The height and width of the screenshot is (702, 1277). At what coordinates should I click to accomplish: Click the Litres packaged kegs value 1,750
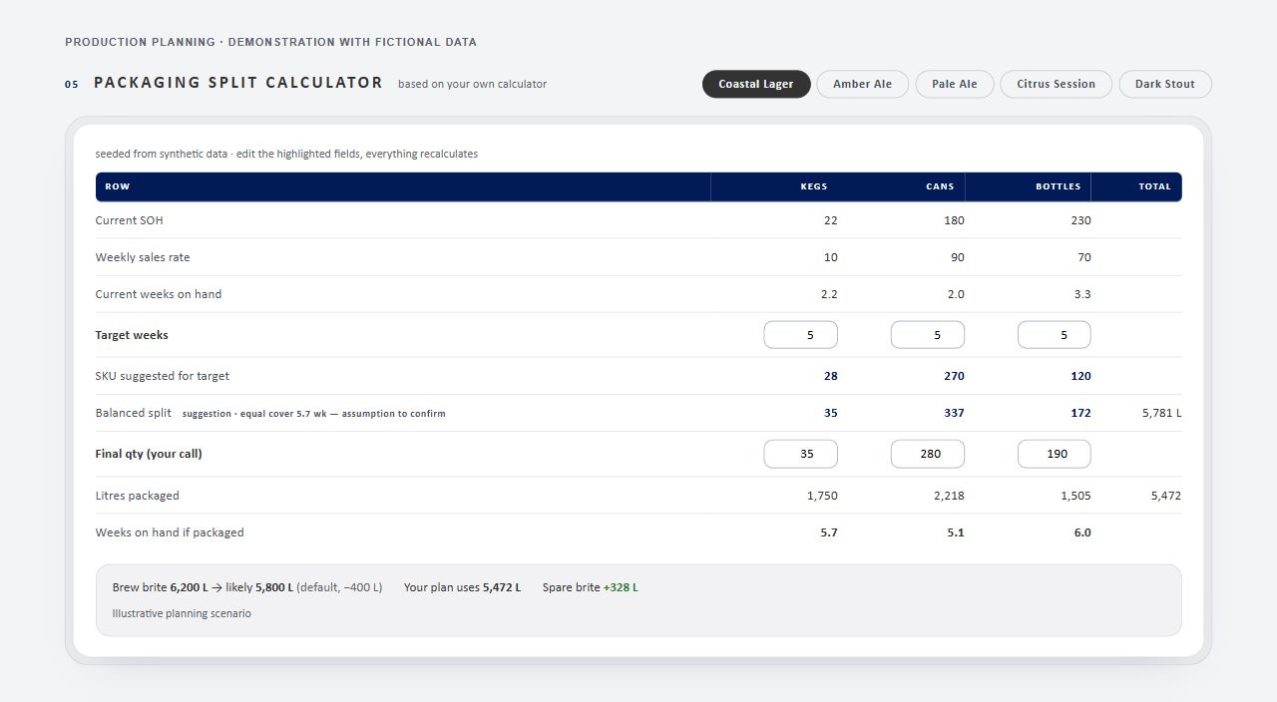click(x=822, y=496)
